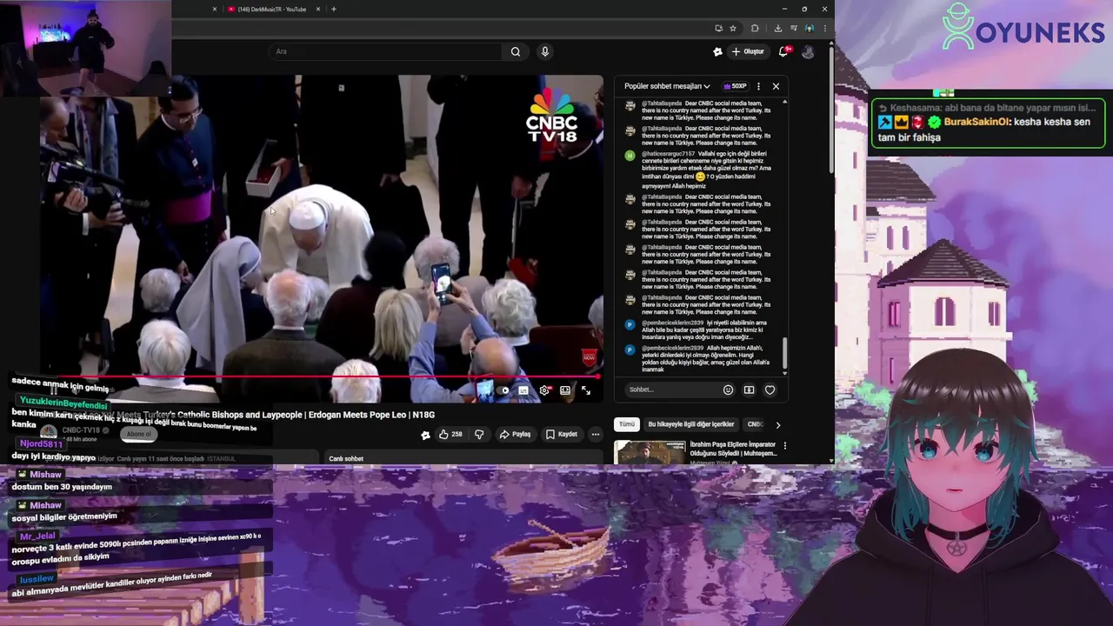Image resolution: width=1113 pixels, height=626 pixels.
Task: Open the YouTube account avatar menu
Action: [x=808, y=51]
